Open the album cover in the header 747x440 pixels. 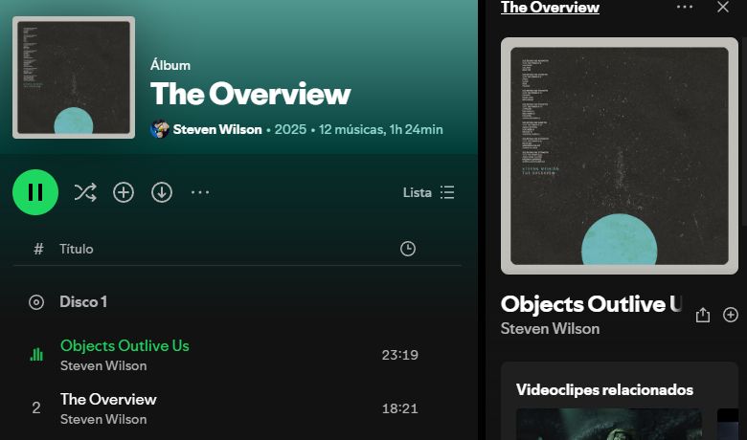(74, 77)
